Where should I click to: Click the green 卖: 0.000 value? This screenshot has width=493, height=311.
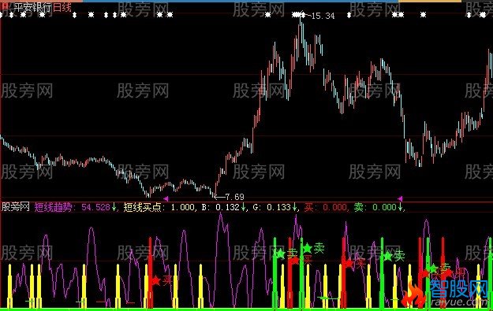(x=378, y=207)
